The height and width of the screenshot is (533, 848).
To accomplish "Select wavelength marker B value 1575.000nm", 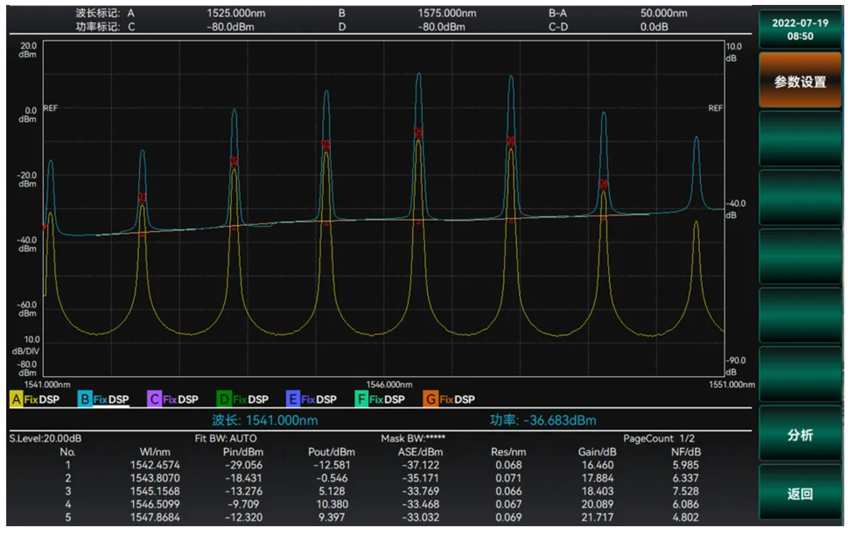I will point(447,13).
